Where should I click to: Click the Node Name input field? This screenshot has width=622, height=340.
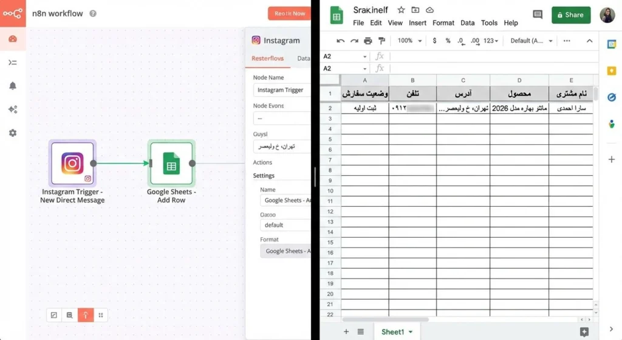coord(282,90)
